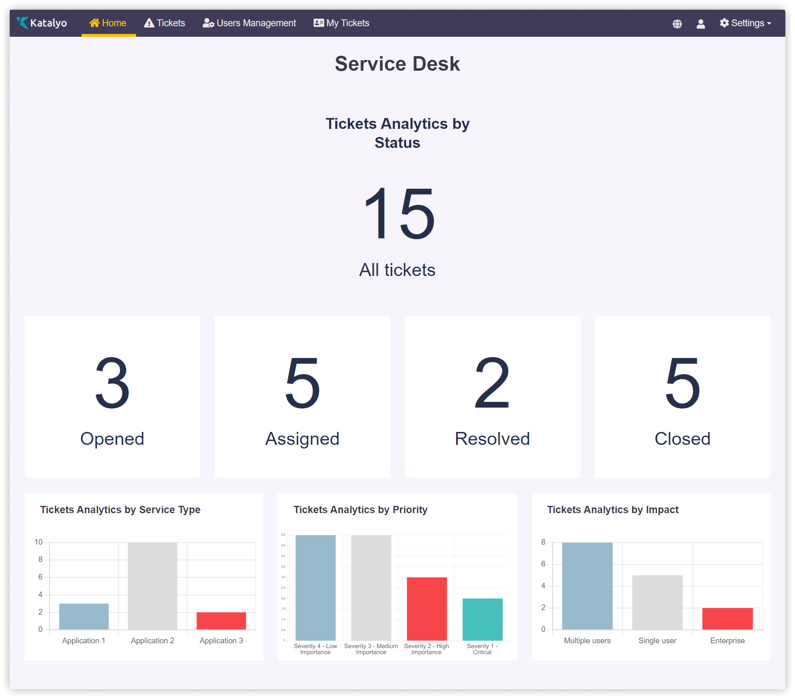Click the Users Management user-gear icon
Screen dimensions: 795x699
coord(208,23)
